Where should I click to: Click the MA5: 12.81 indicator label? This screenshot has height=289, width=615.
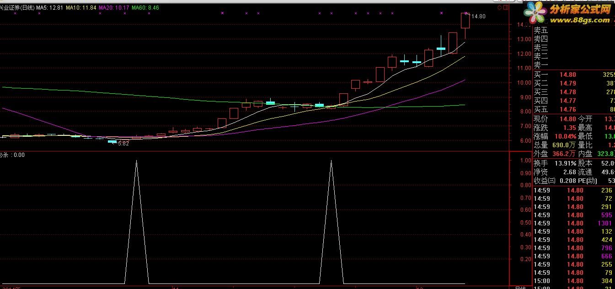click(49, 8)
